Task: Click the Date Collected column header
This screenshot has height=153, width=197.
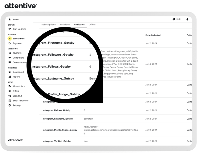Action: (x=153, y=35)
